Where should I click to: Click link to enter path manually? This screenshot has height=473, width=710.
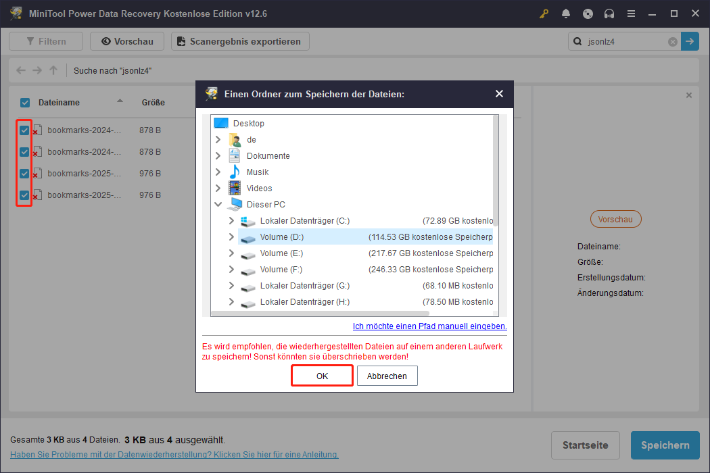(429, 326)
